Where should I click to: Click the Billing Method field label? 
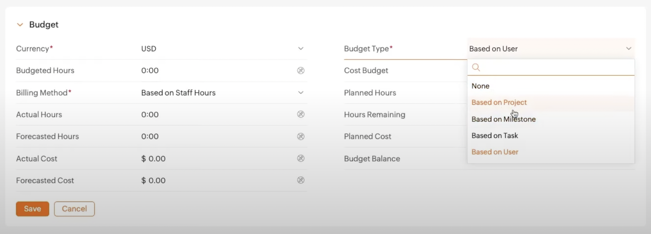point(44,93)
